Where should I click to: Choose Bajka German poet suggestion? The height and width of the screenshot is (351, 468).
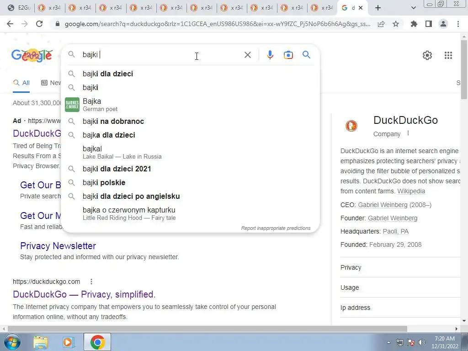point(191,105)
